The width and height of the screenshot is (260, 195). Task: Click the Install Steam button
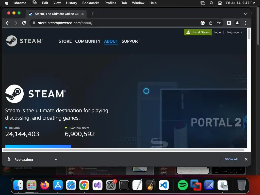(198, 32)
